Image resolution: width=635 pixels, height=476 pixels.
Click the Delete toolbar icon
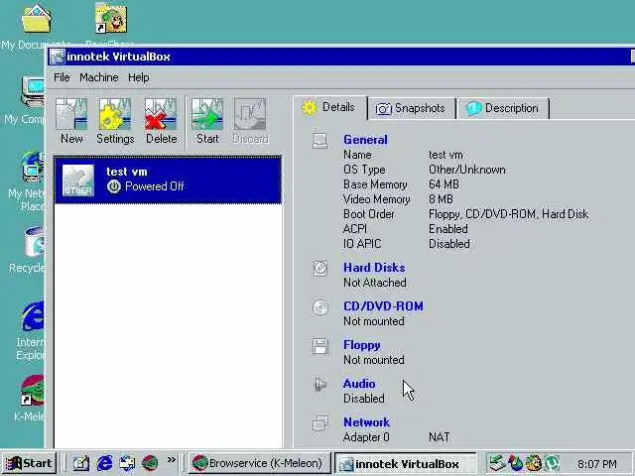tap(161, 121)
